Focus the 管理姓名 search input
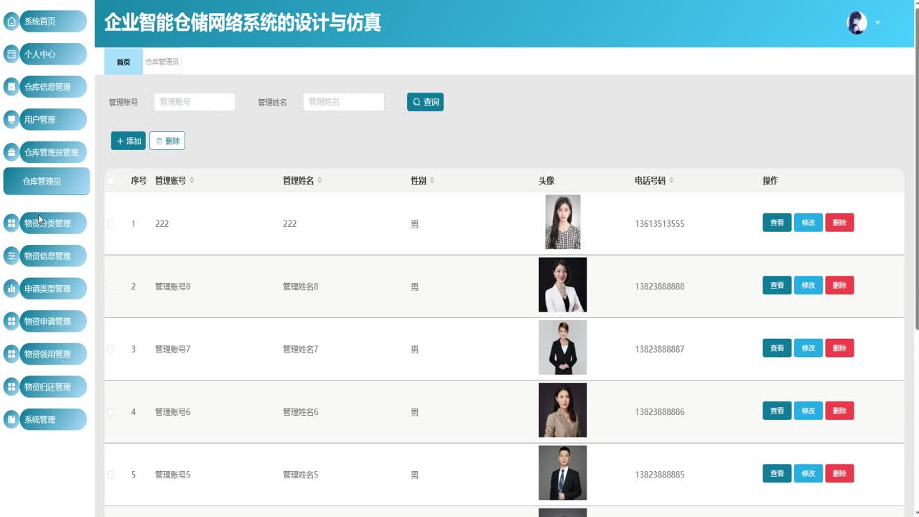 click(344, 102)
